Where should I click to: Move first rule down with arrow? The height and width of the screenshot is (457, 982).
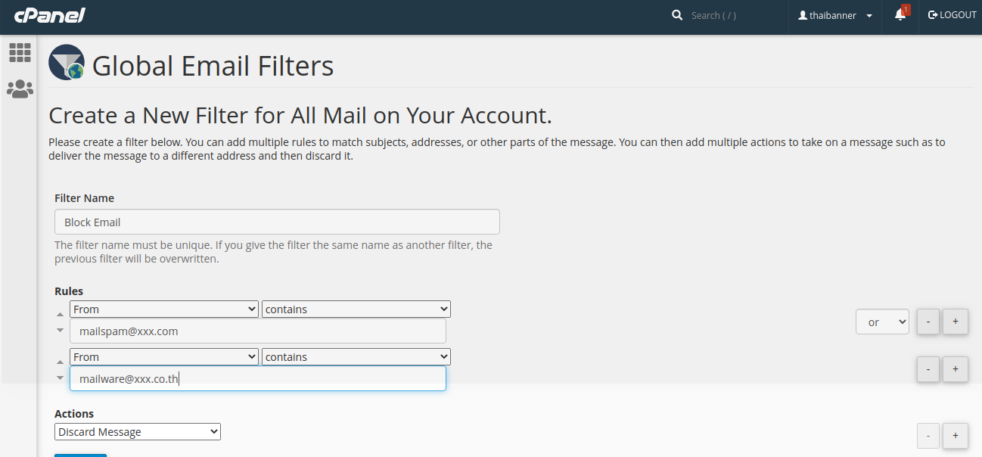click(61, 331)
